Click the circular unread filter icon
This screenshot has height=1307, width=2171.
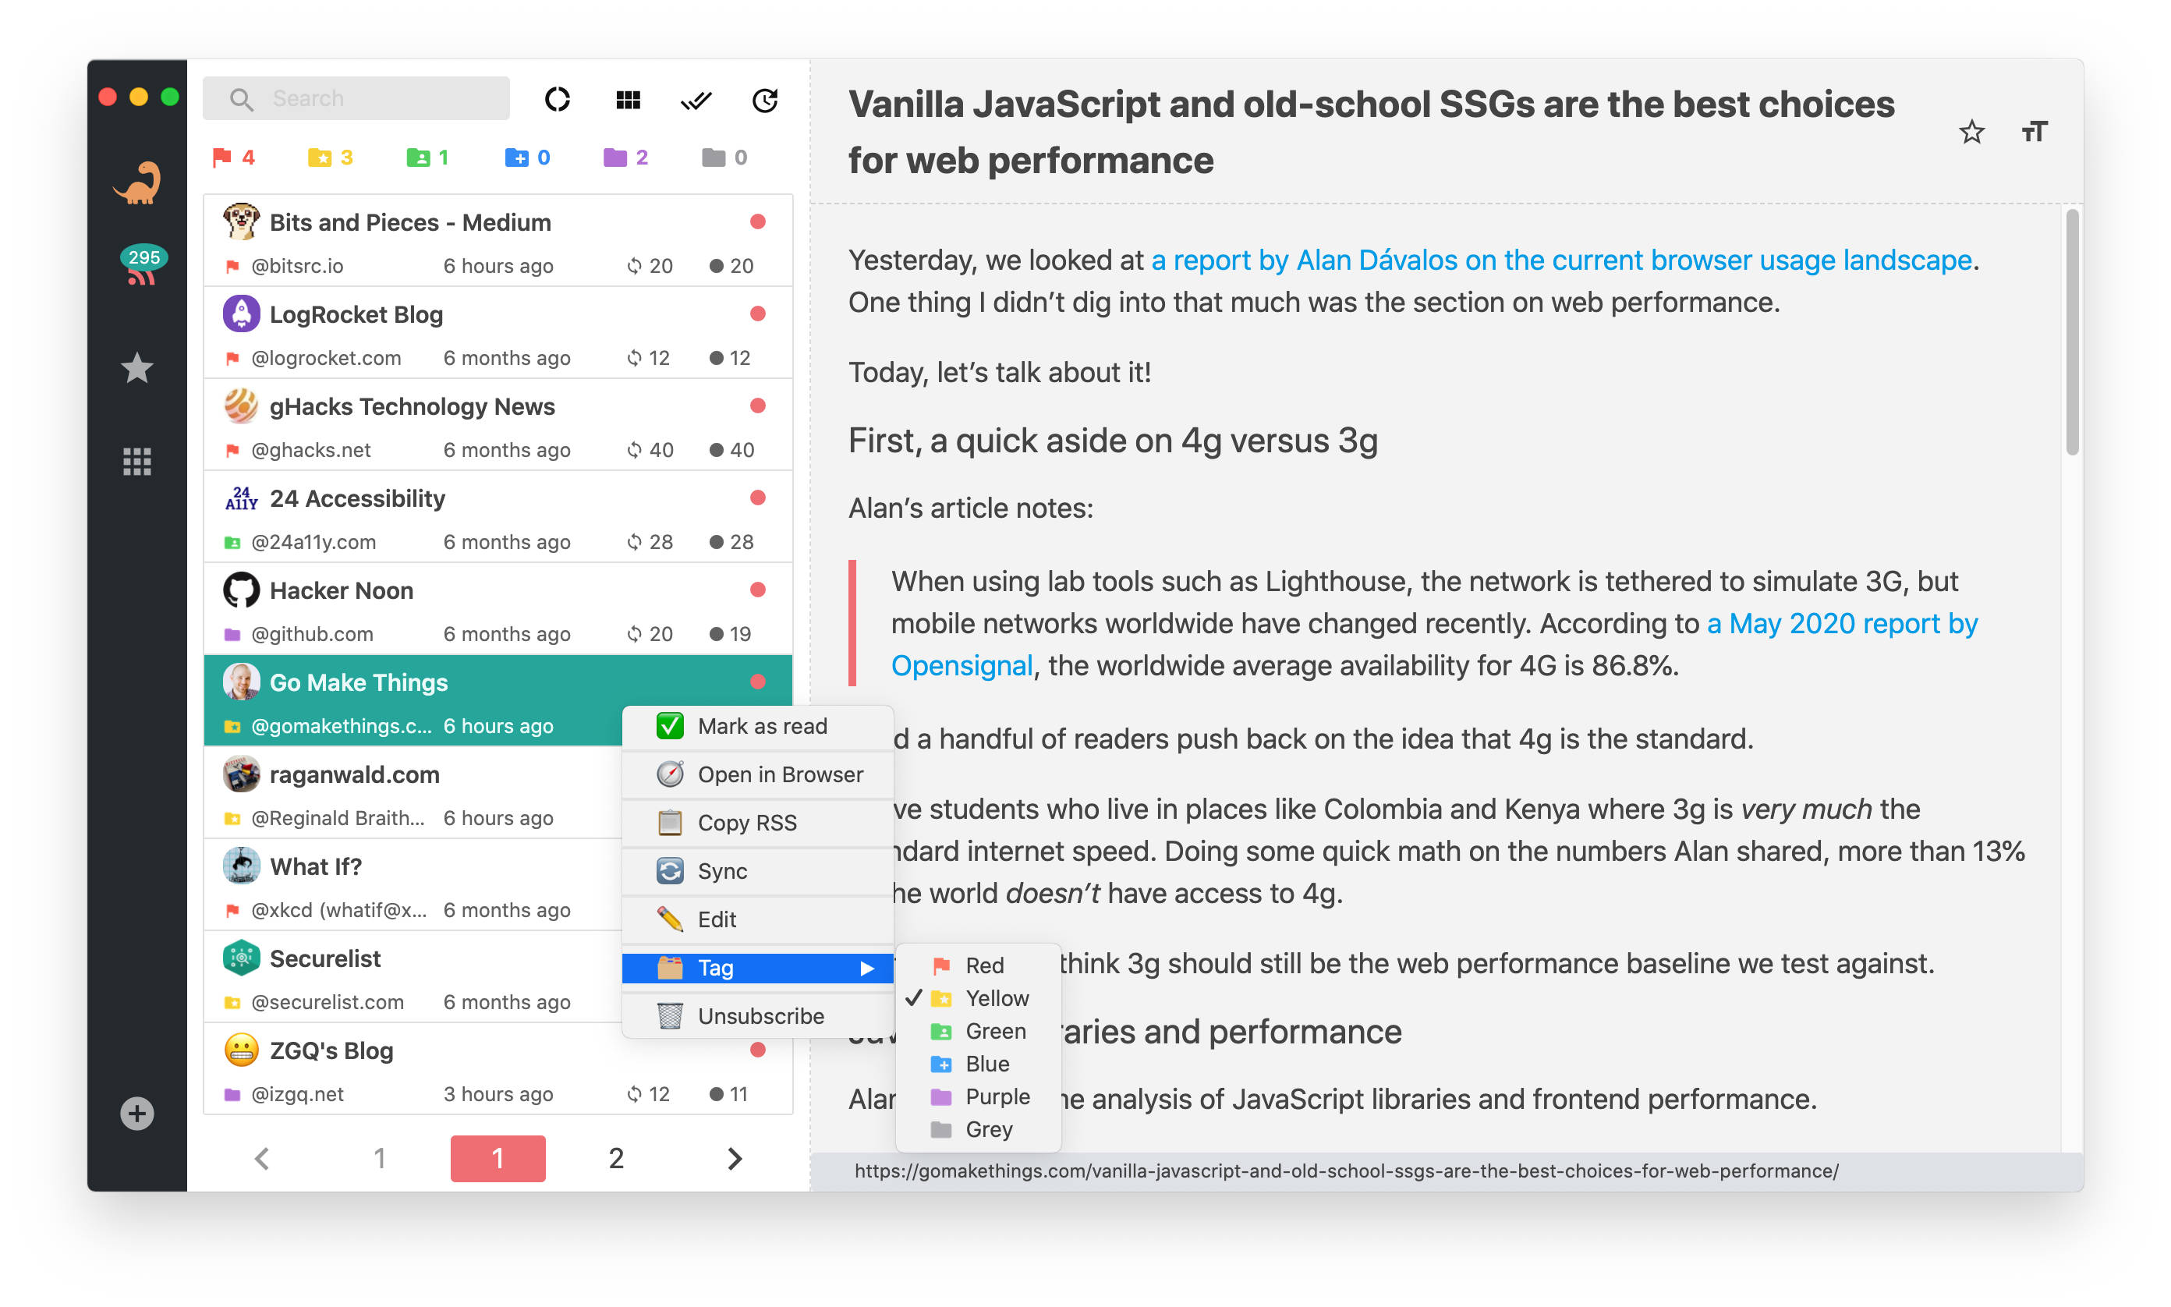(x=557, y=100)
